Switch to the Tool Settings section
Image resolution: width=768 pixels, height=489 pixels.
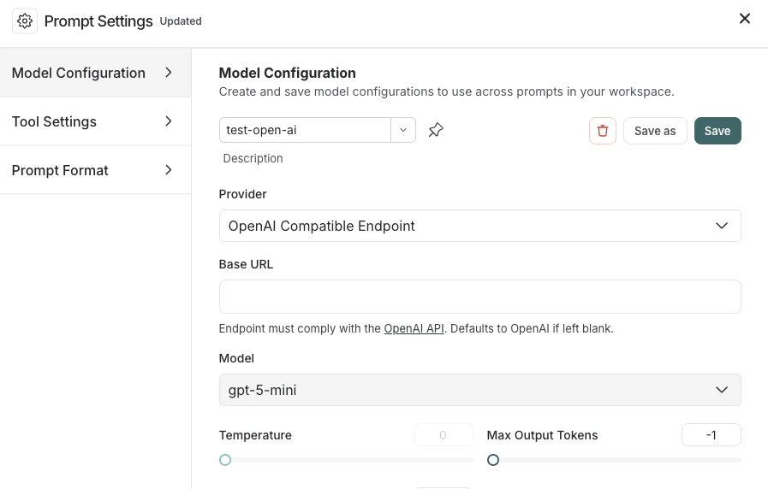55,121
